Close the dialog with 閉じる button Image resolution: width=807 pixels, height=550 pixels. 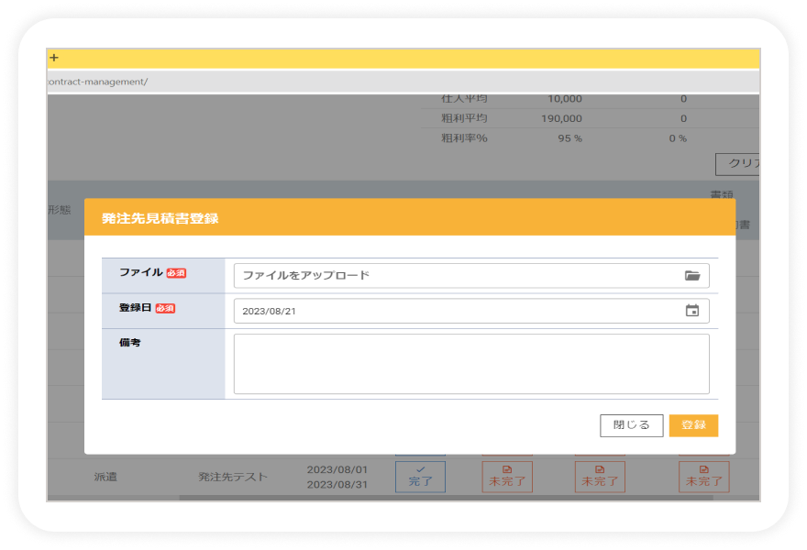(632, 425)
